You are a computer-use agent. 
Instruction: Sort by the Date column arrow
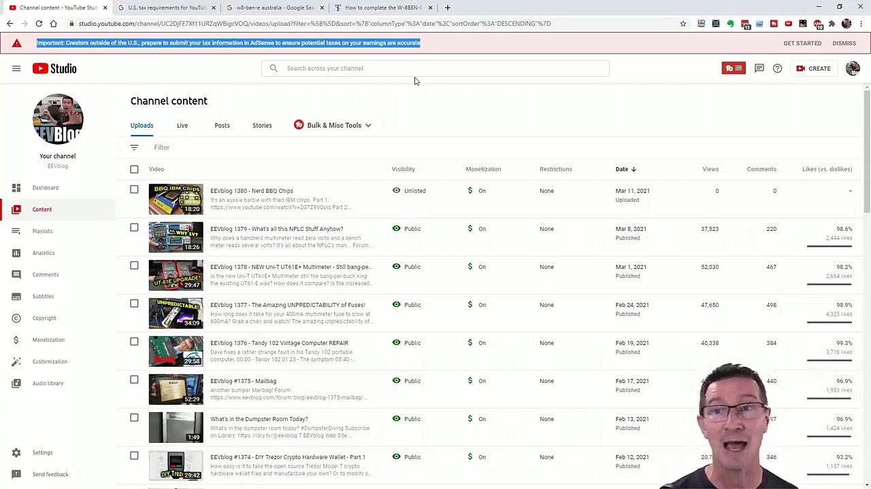click(634, 169)
